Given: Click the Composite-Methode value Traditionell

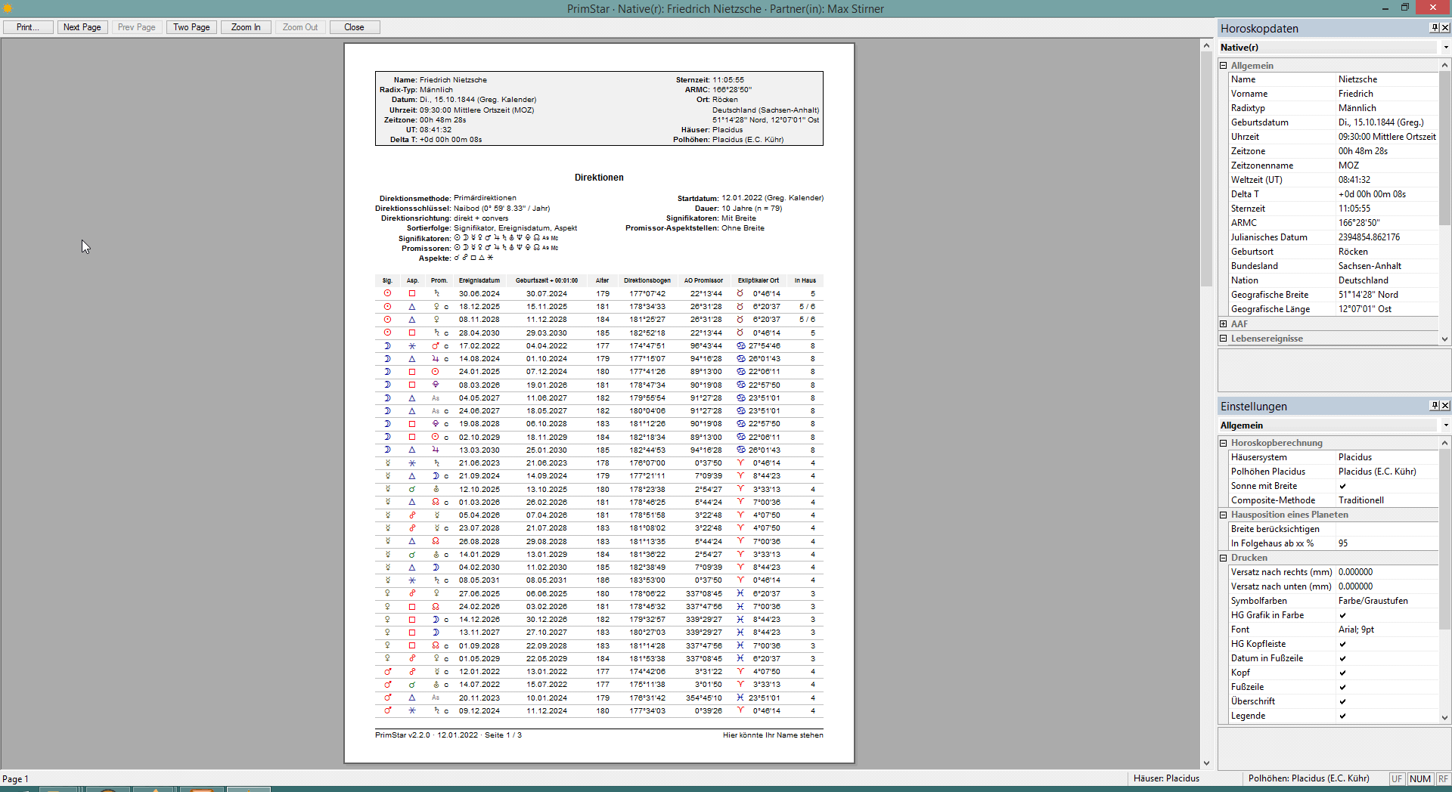Looking at the screenshot, I should [1387, 500].
